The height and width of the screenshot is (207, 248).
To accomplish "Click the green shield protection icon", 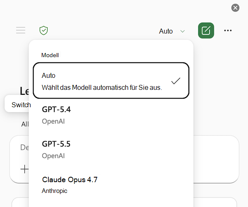I will tap(43, 30).
